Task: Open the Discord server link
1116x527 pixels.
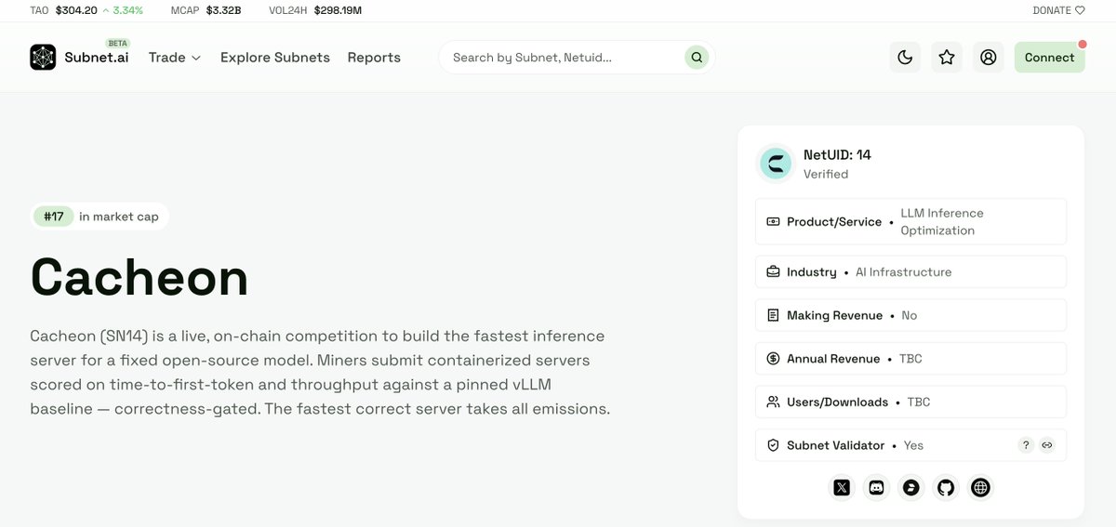Action: (x=876, y=487)
